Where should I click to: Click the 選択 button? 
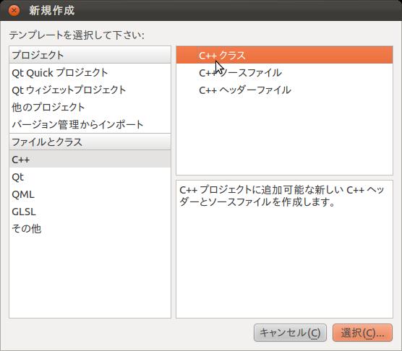[x=362, y=332]
